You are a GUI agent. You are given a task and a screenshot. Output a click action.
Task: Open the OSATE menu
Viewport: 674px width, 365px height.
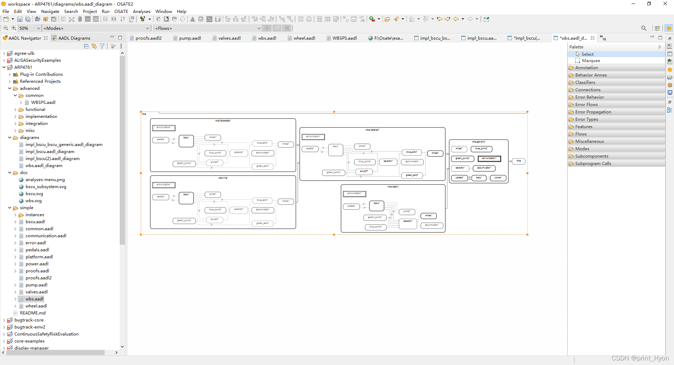point(121,11)
